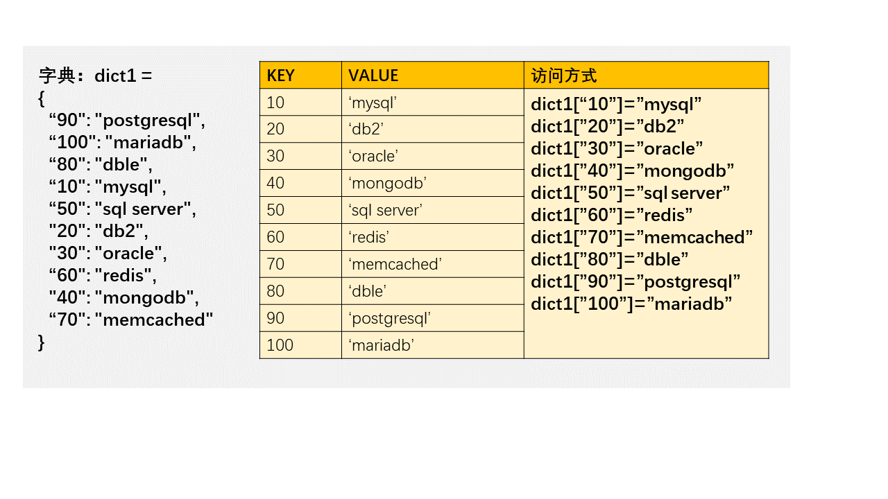The height and width of the screenshot is (499, 888).
Task: Click the opening brace of dict1
Action: point(42,99)
